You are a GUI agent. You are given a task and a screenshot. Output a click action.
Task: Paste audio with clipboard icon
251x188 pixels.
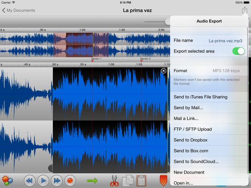coord(141,181)
